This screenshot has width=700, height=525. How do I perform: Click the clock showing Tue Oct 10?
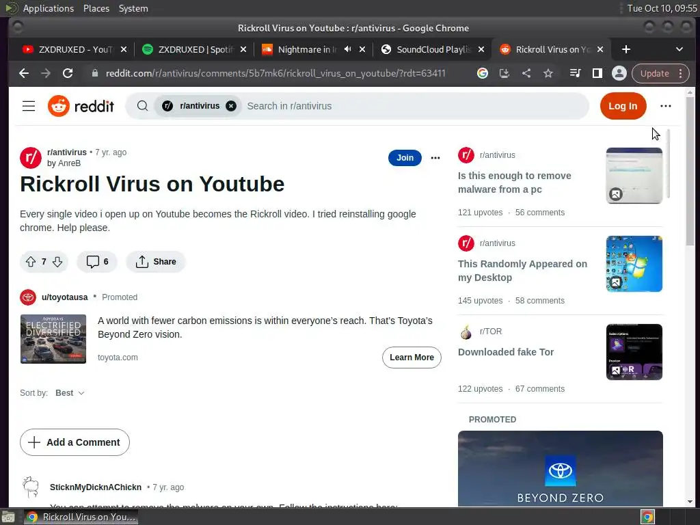[x=662, y=8]
